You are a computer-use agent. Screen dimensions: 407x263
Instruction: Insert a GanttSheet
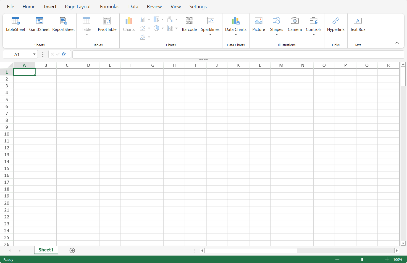39,24
